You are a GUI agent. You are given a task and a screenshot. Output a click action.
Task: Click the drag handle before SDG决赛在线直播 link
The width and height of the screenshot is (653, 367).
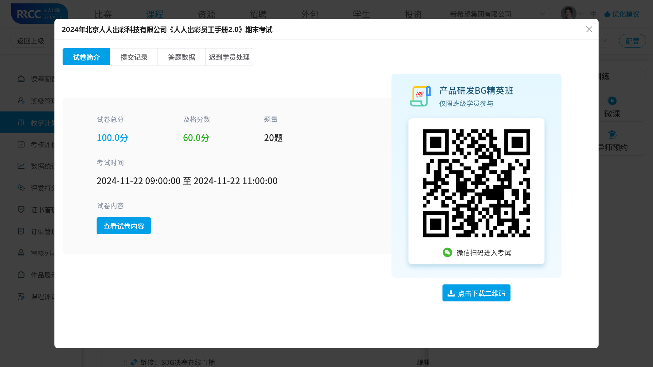[125, 362]
